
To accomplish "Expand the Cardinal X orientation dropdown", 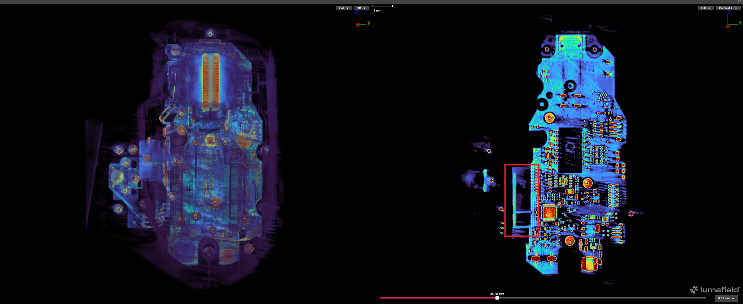I will click(728, 8).
